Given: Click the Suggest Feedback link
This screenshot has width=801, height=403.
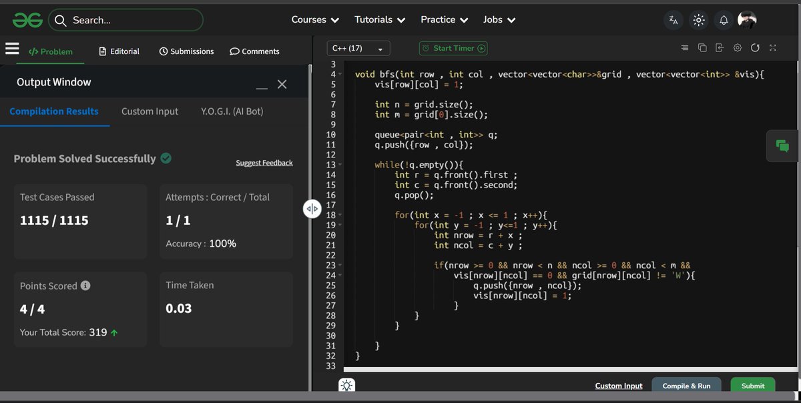Looking at the screenshot, I should (264, 163).
